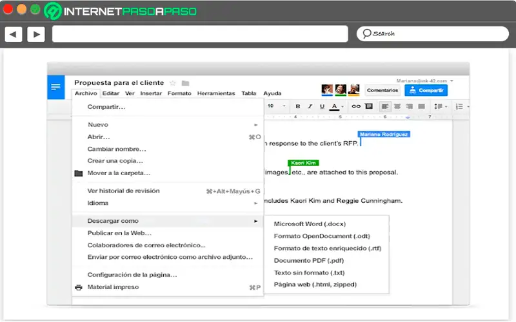Screen dimensions: 516x322
Task: Select Compartir… in the Archivo menu
Action: coord(168,107)
